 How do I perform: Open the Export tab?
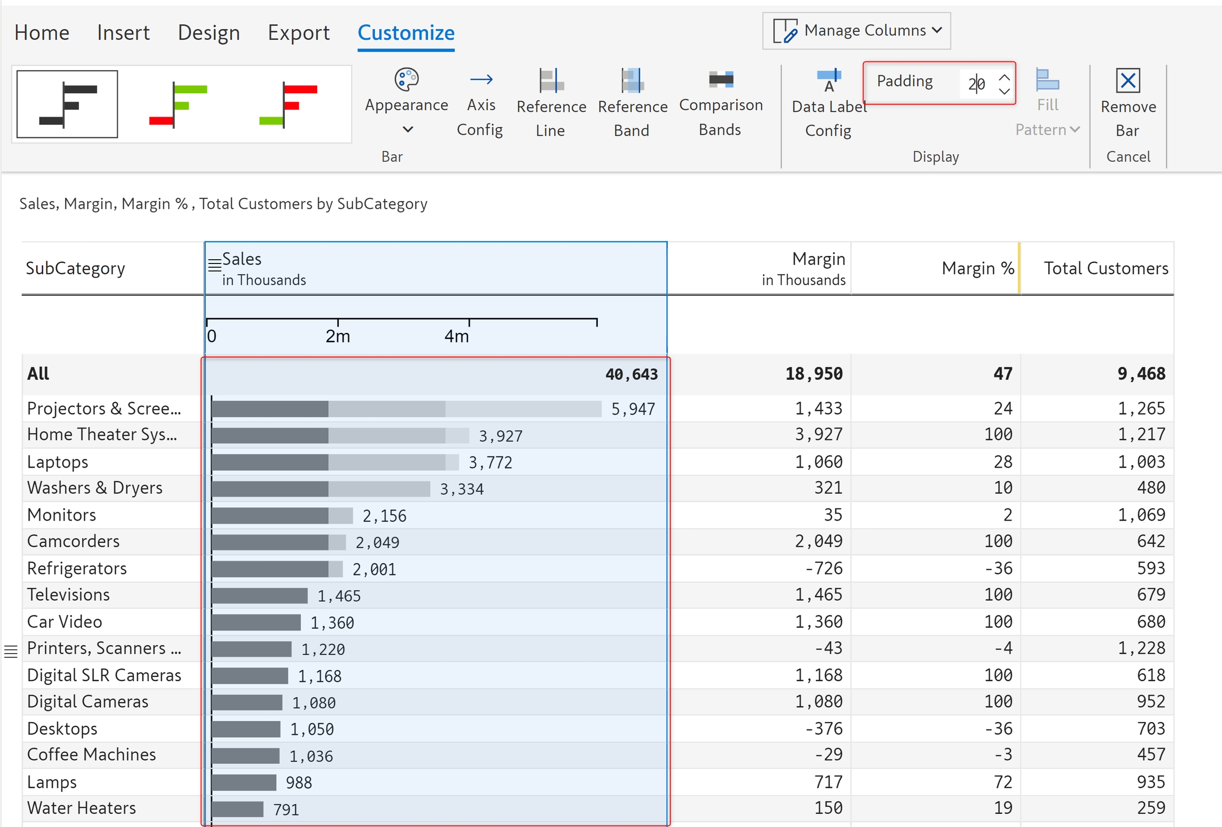[298, 33]
